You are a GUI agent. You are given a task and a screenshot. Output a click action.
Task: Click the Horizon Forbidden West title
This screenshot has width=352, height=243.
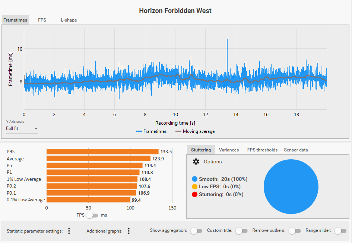point(175,10)
